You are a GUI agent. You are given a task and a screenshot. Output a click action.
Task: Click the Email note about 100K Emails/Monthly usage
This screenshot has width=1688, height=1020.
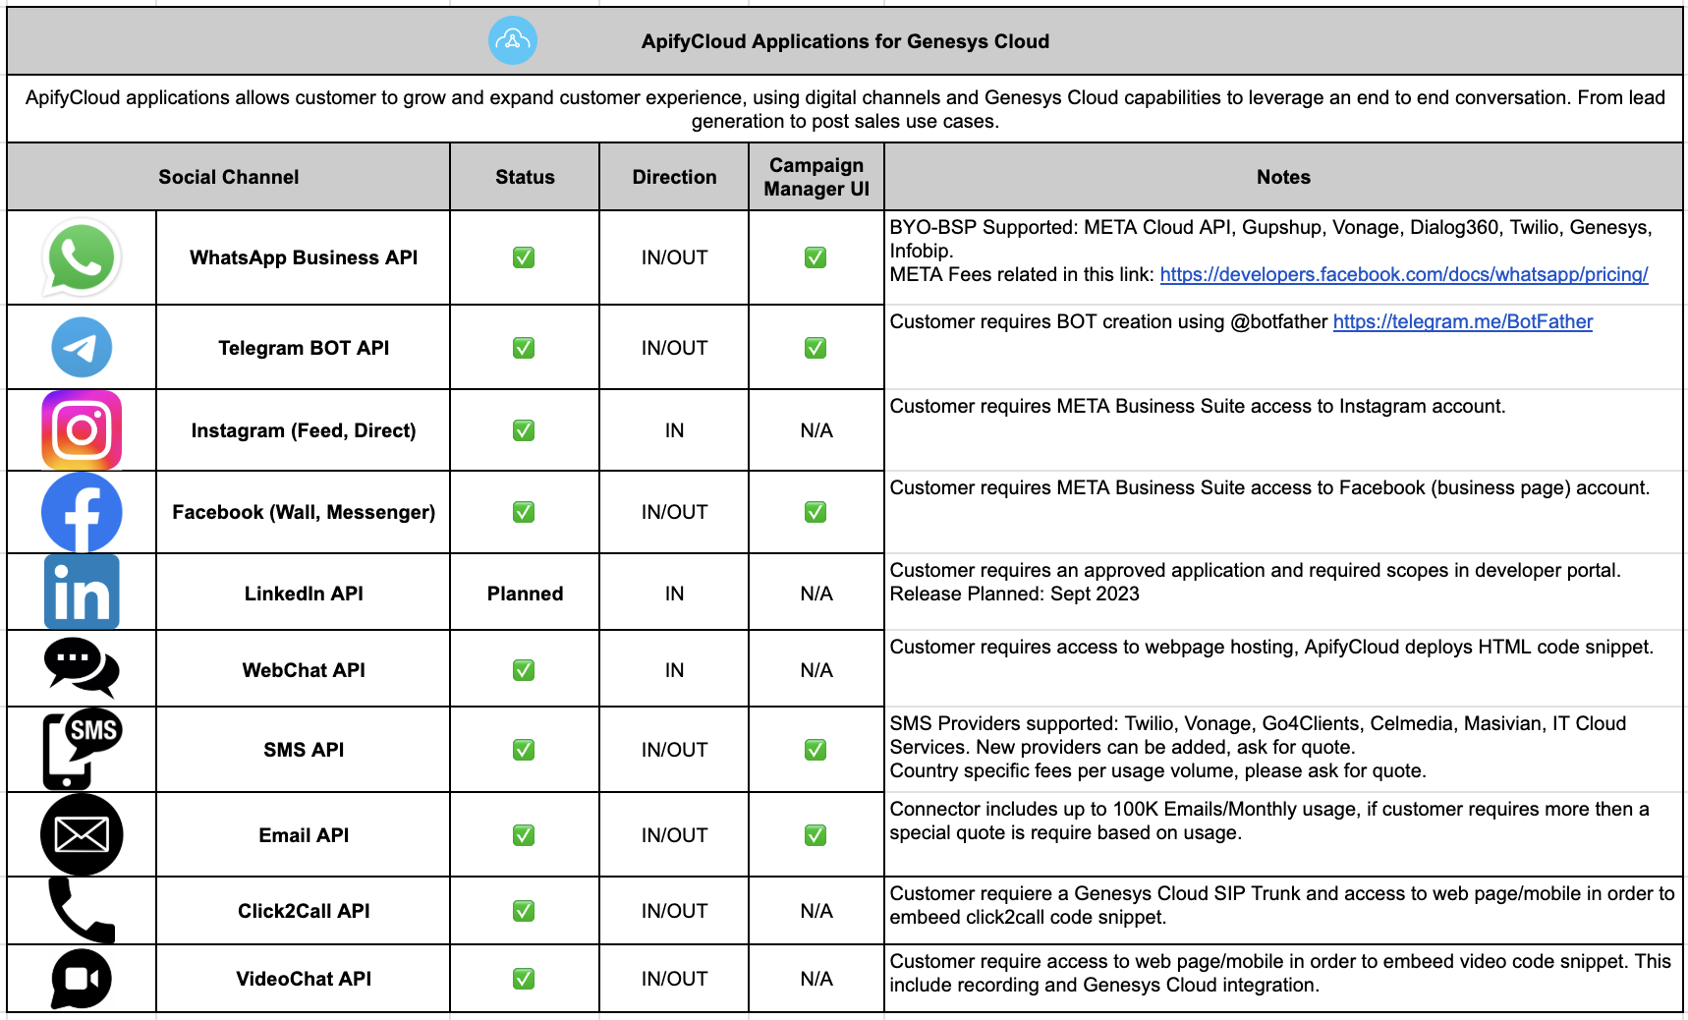click(1283, 834)
